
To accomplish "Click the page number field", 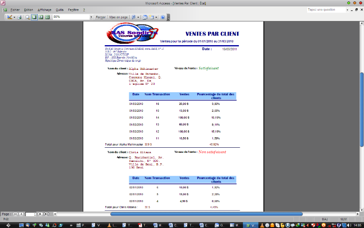I will point(30,214).
